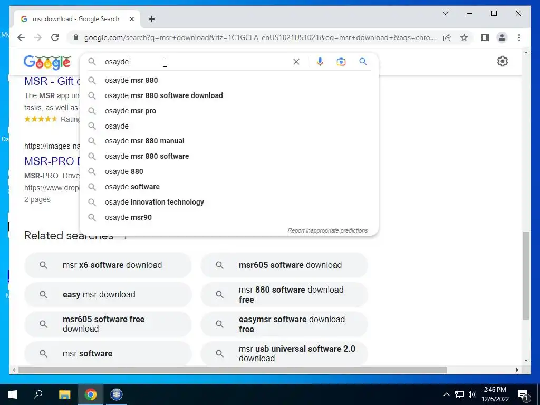Open network status tray icon
The image size is (540, 405).
459,394
